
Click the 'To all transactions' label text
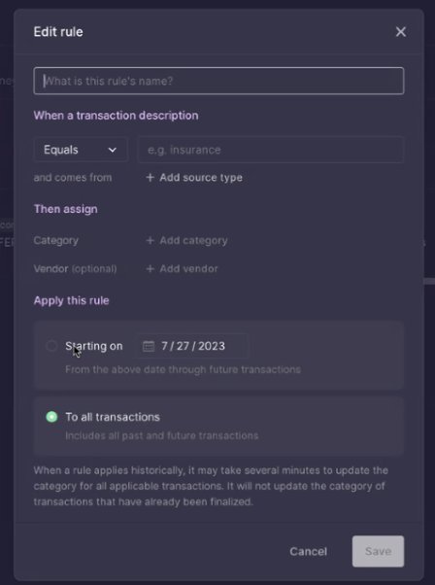(113, 417)
